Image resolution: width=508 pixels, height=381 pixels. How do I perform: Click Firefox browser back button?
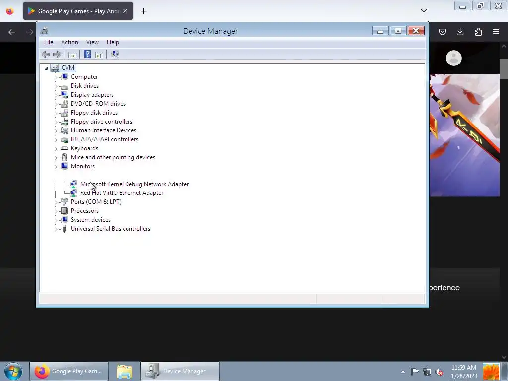(x=12, y=32)
